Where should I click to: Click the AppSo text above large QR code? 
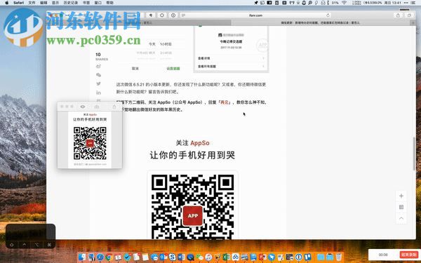click(200, 143)
